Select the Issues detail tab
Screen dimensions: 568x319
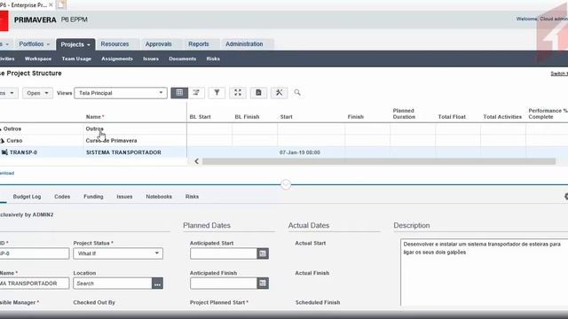(x=124, y=197)
